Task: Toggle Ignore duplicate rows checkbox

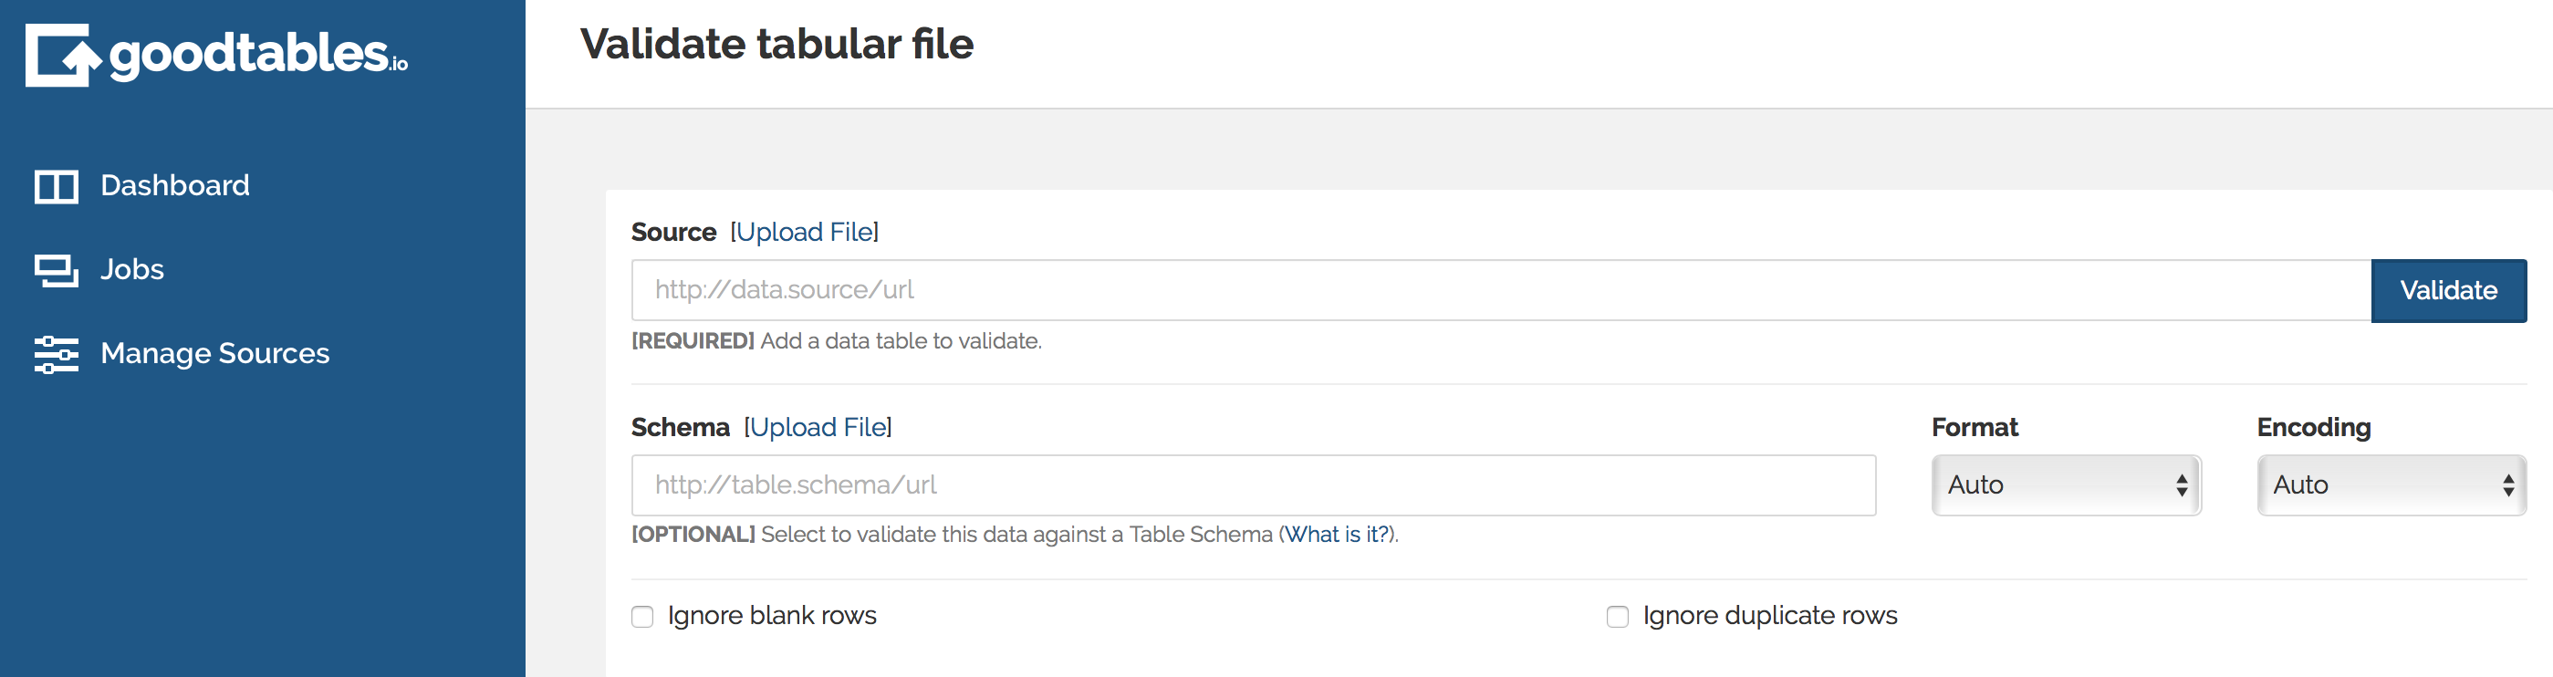Action: [x=1618, y=617]
